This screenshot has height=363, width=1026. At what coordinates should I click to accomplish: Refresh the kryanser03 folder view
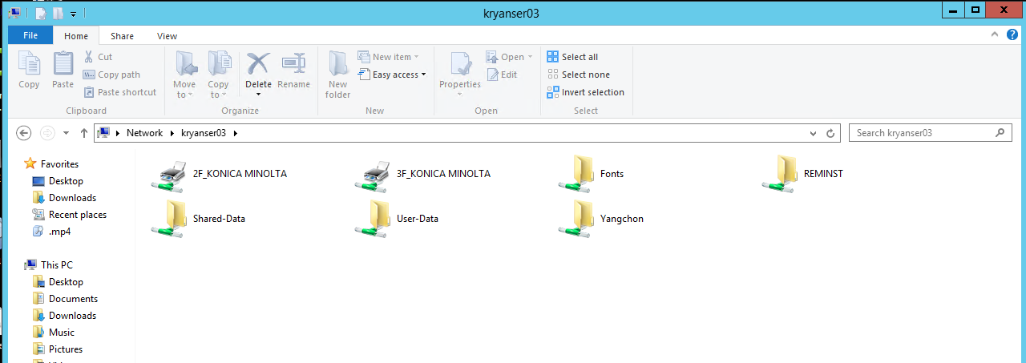point(830,133)
